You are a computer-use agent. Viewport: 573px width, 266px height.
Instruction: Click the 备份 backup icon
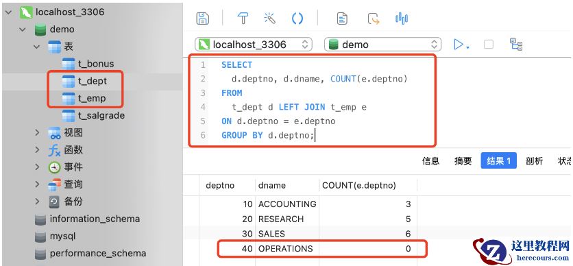pyautogui.click(x=54, y=202)
